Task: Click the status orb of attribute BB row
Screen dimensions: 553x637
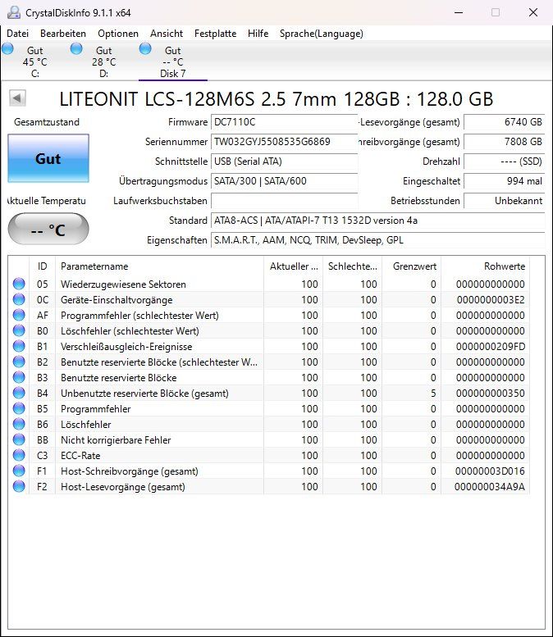Action: (x=19, y=439)
